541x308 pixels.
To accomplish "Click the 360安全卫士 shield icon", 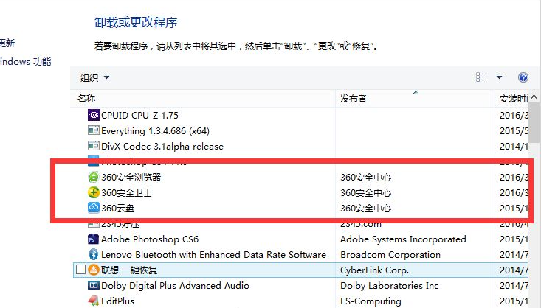I will pos(93,193).
